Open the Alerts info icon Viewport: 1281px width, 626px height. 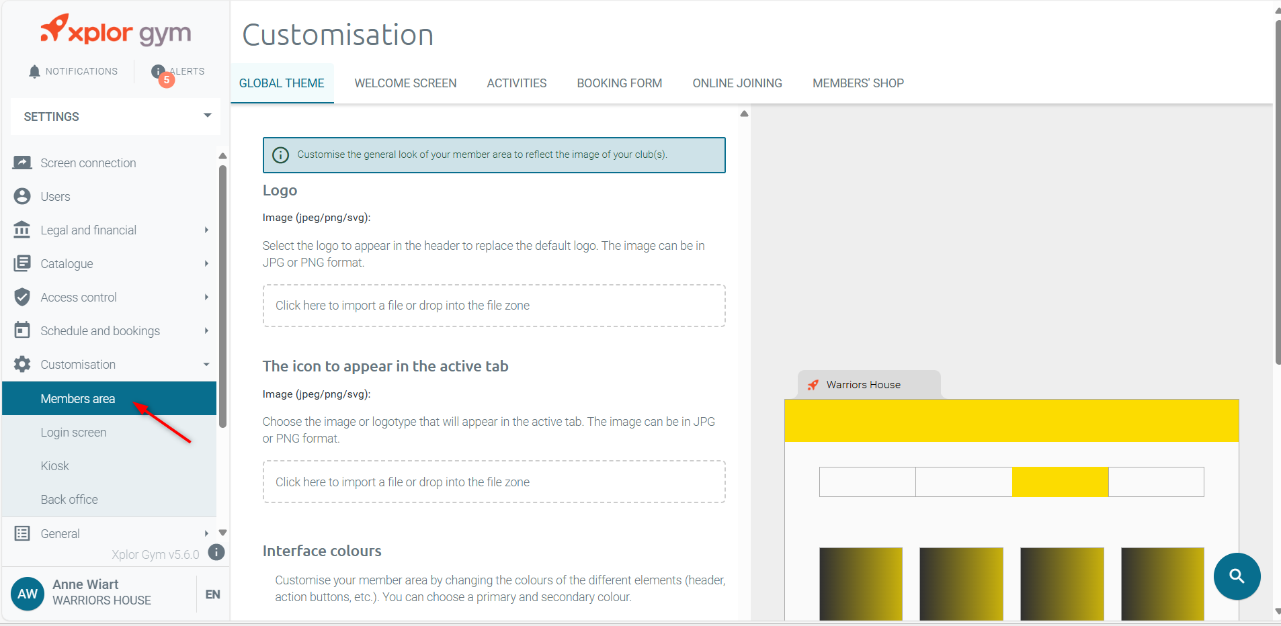(x=158, y=71)
